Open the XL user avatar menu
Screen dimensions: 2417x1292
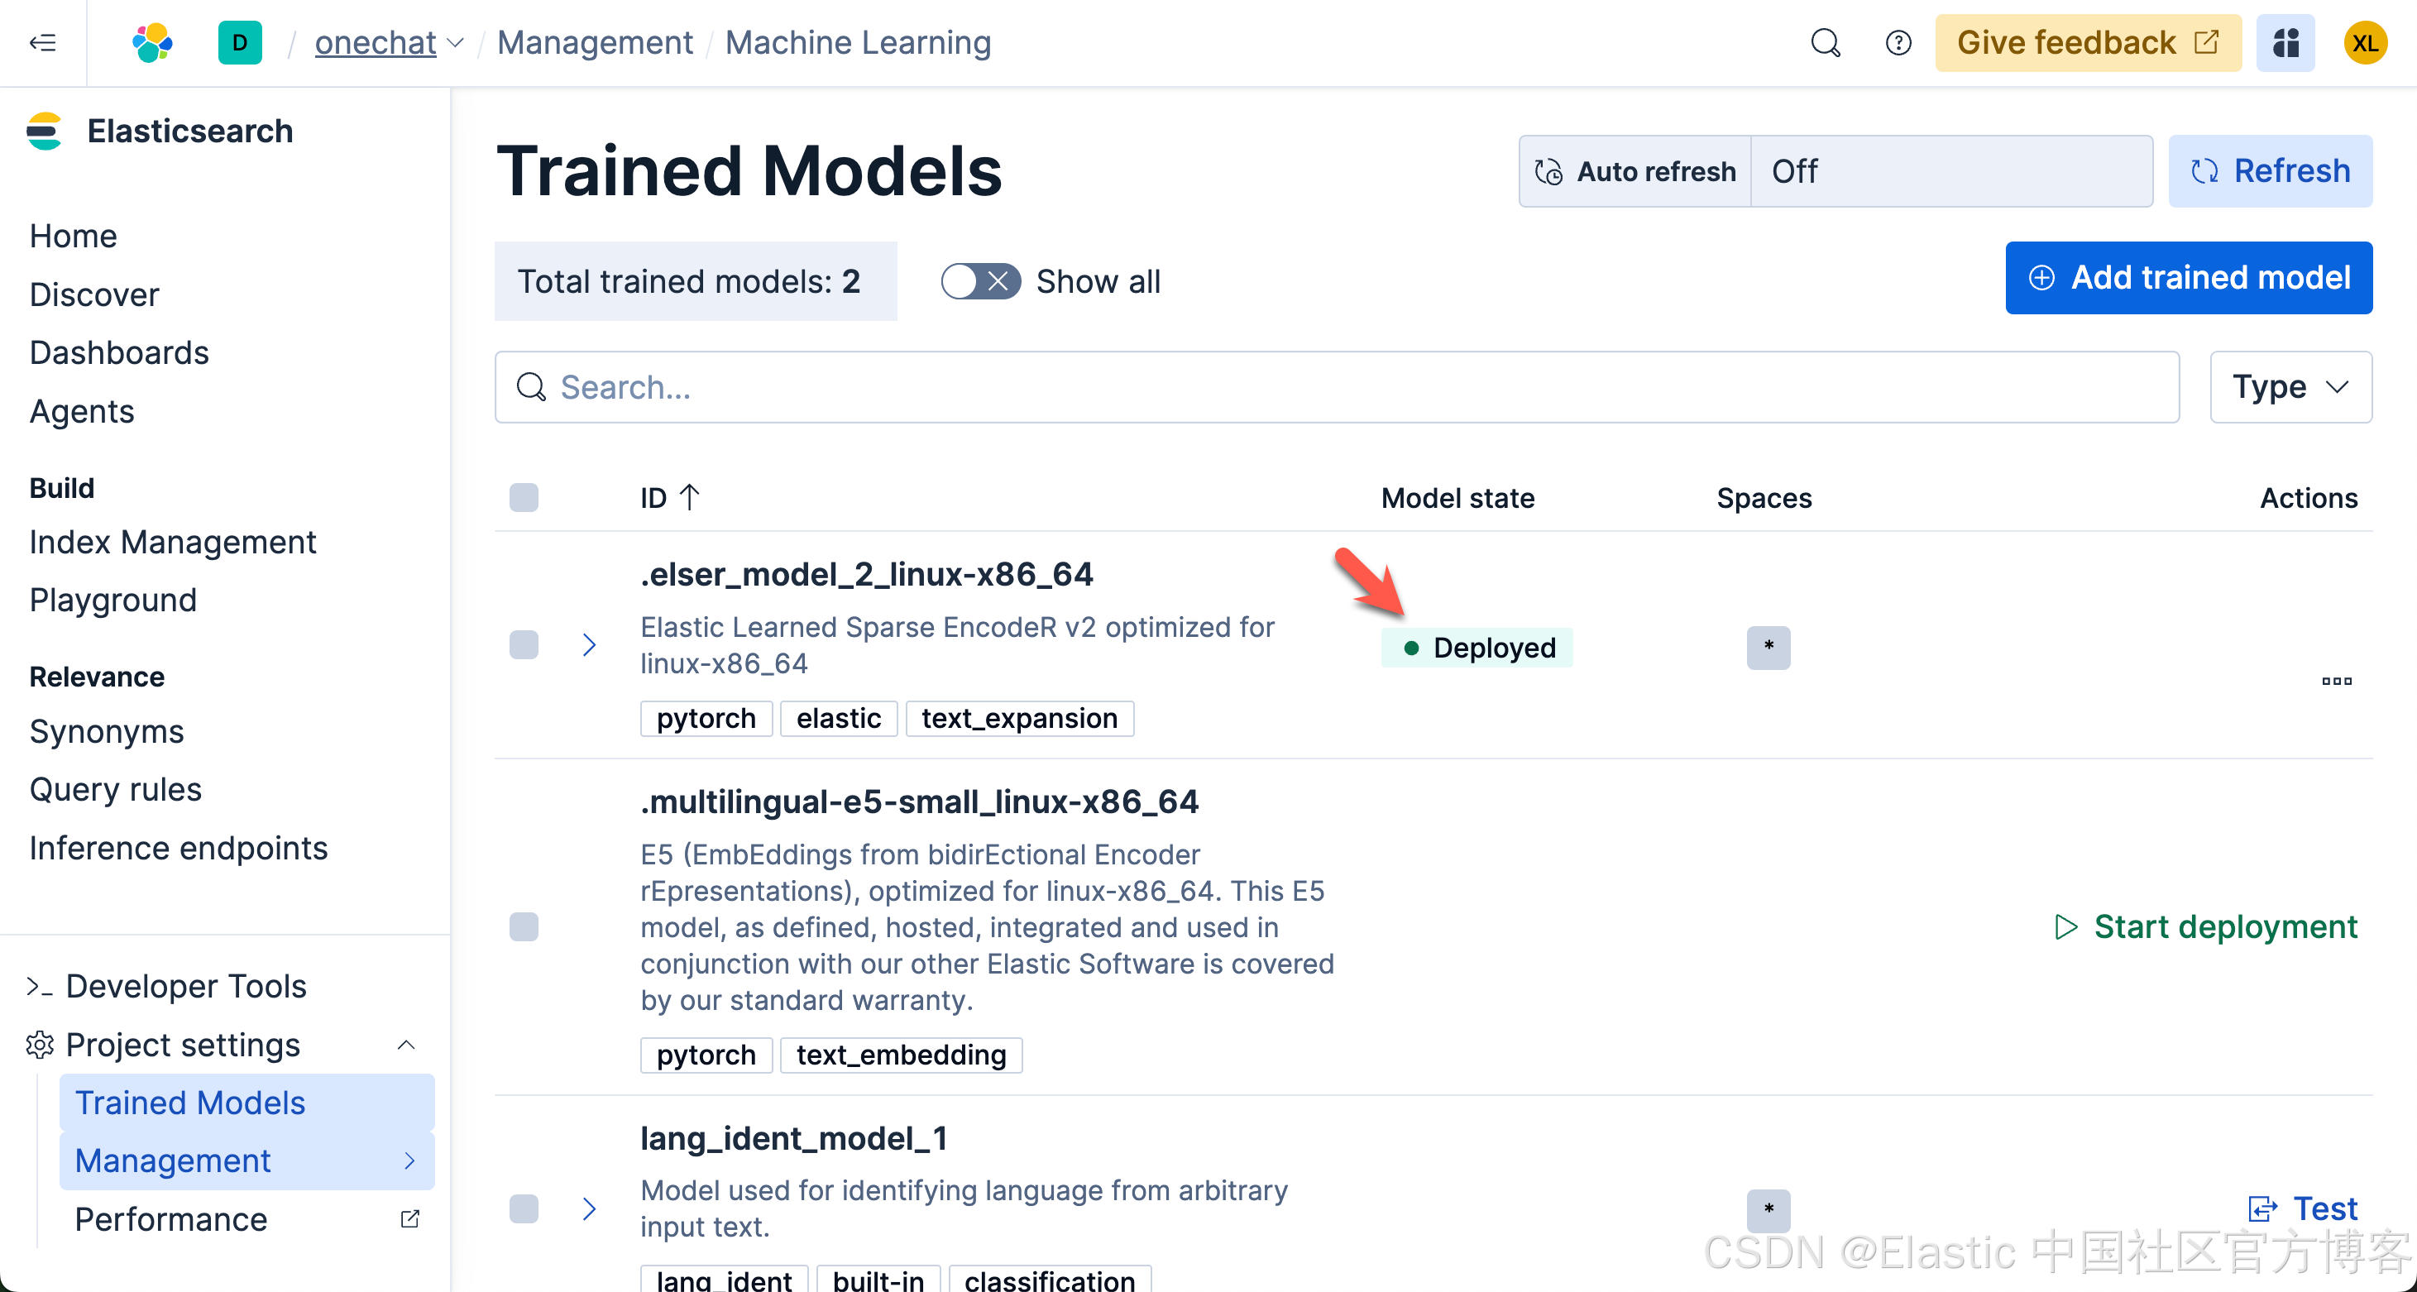[2366, 43]
